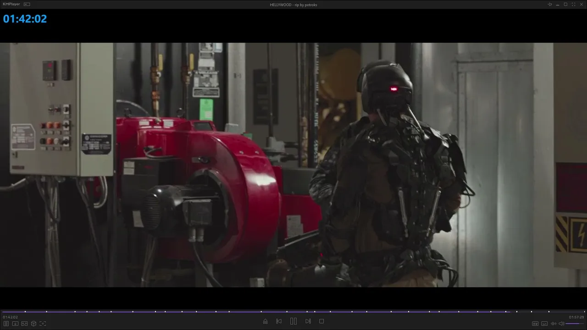Click the screen capture focus icon

click(43, 324)
